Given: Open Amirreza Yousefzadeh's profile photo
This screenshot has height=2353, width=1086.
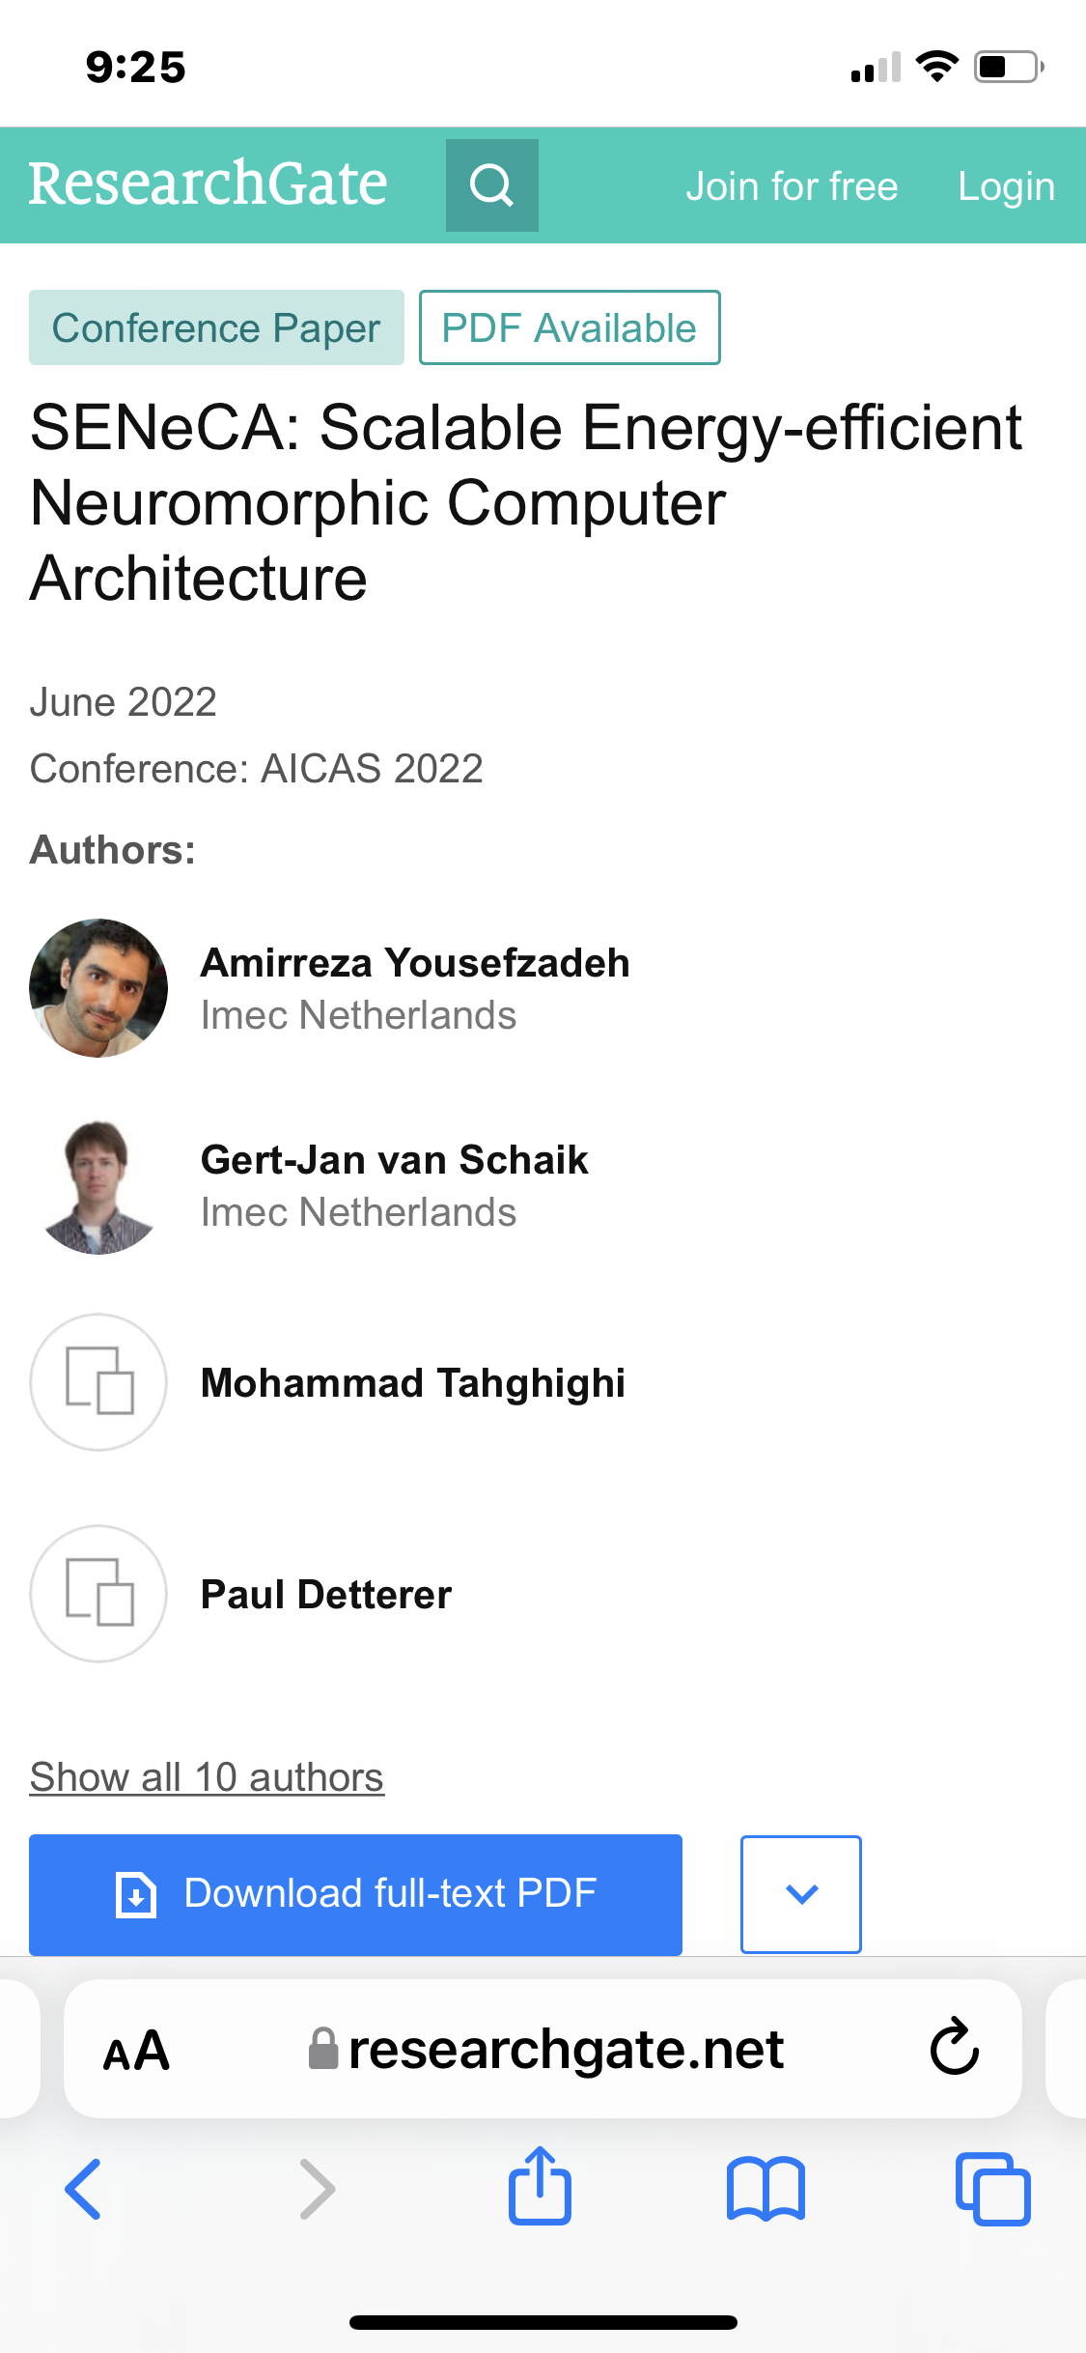Looking at the screenshot, I should [x=98, y=987].
